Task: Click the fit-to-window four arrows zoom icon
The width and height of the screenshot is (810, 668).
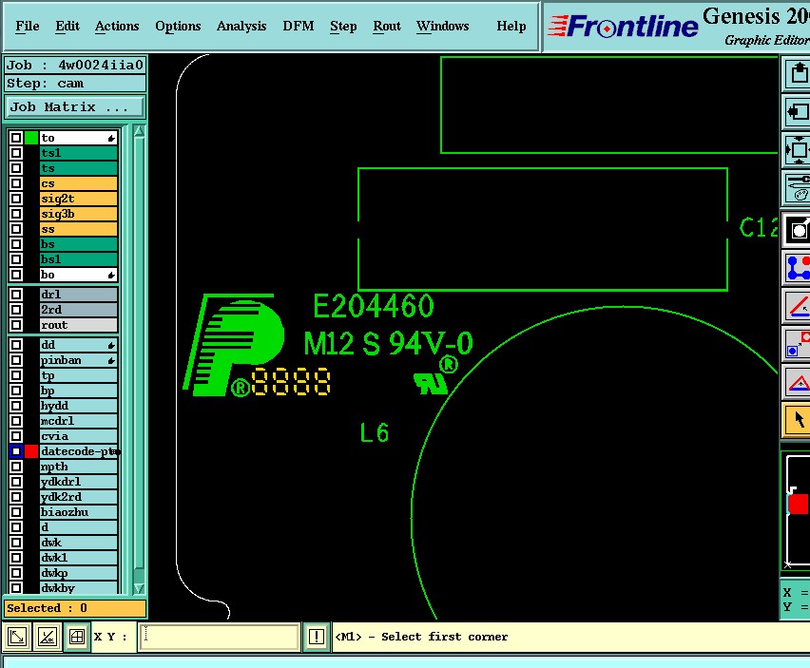Action: [x=797, y=150]
